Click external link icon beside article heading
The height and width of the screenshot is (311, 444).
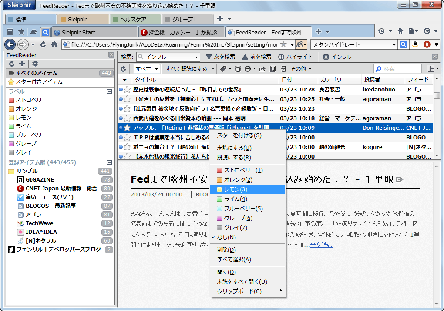[x=399, y=179]
